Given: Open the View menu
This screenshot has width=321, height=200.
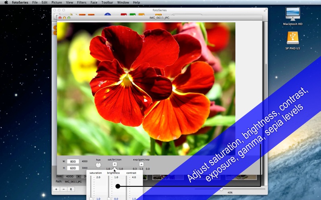Looking at the screenshot, I should (69, 2).
